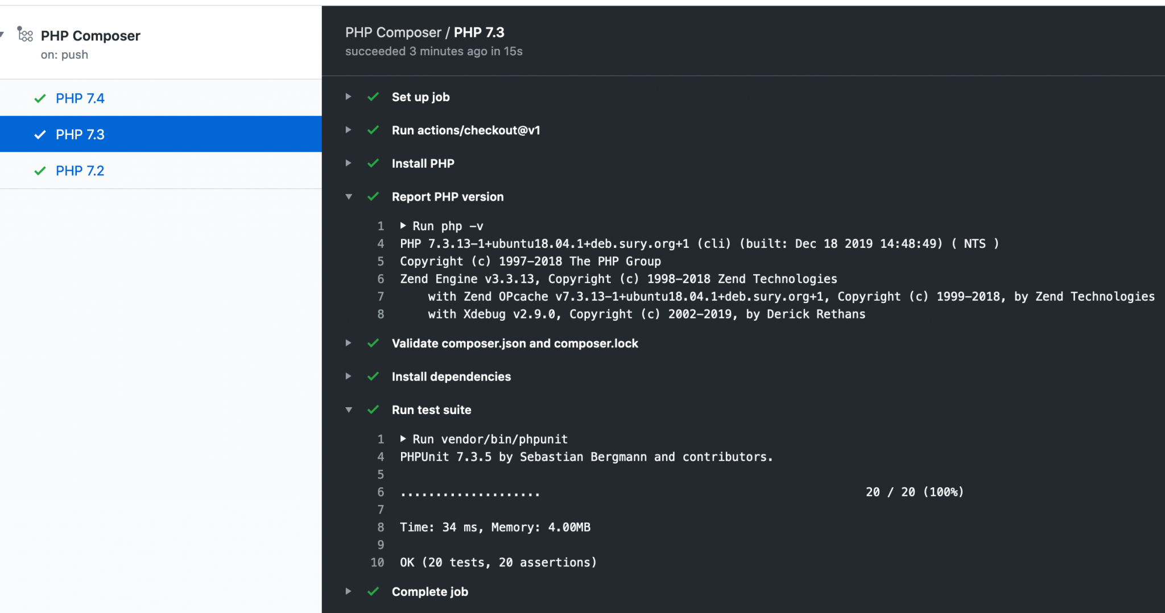This screenshot has height=613, width=1165.
Task: Click the checkmark beside Complete job
Action: (374, 591)
